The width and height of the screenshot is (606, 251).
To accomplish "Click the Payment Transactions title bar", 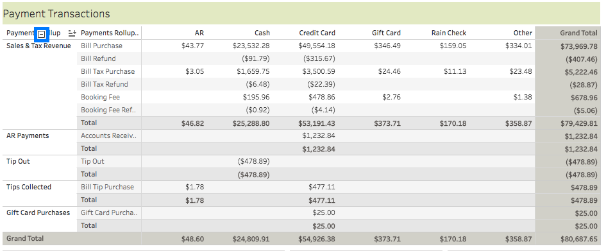I will click(301, 13).
